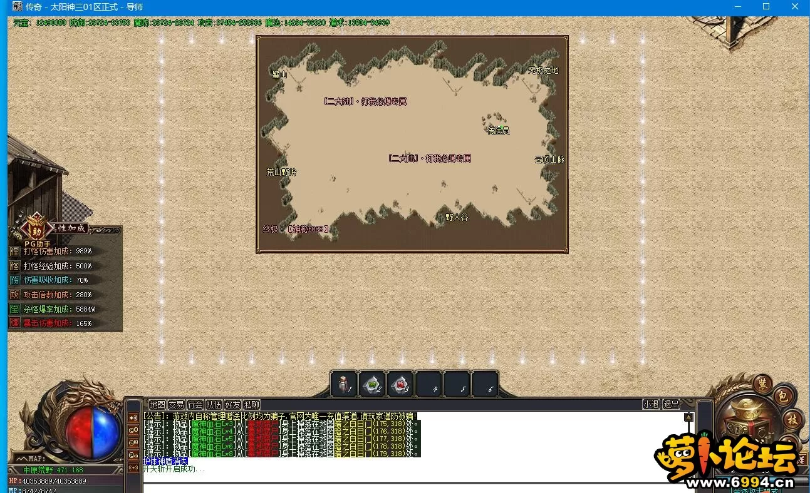Click the 打怪伤害加成: 989% stat line

58,251
